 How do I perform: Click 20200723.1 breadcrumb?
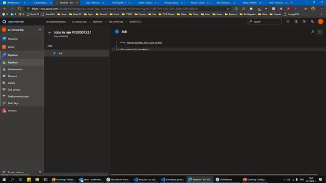pyautogui.click(x=135, y=21)
